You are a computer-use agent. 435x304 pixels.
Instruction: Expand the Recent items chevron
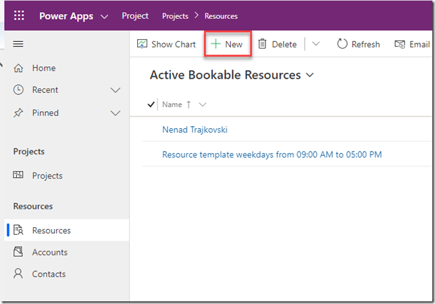(115, 90)
